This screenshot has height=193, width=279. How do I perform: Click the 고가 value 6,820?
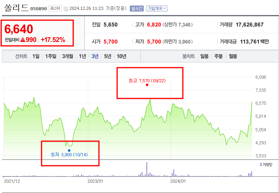(154, 25)
